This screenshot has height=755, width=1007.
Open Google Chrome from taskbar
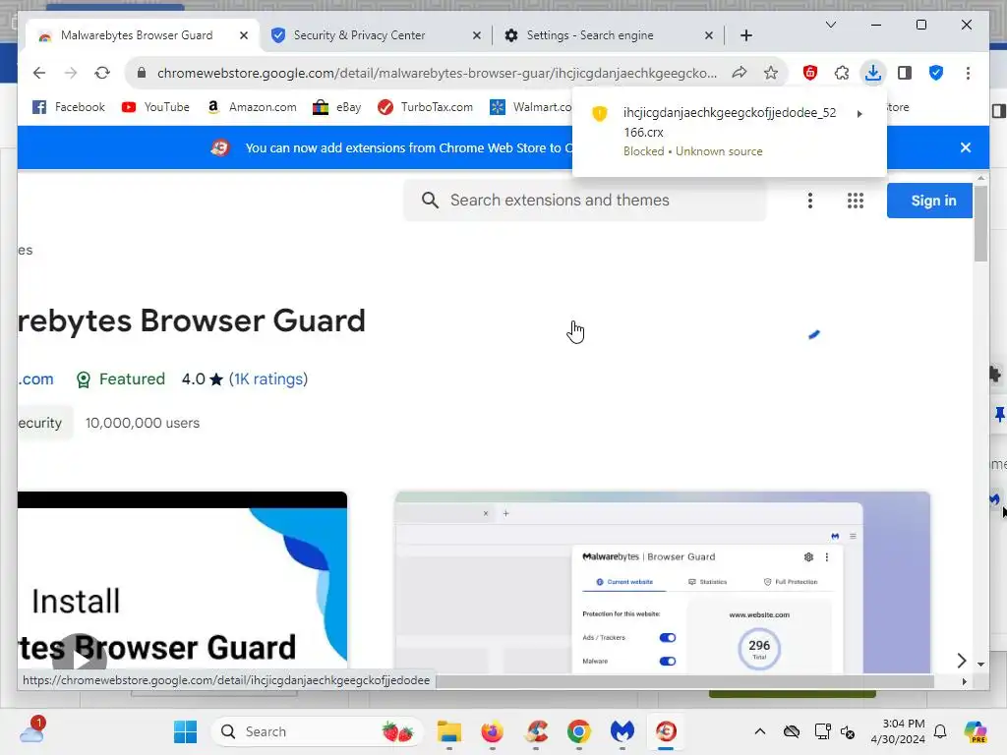578,731
